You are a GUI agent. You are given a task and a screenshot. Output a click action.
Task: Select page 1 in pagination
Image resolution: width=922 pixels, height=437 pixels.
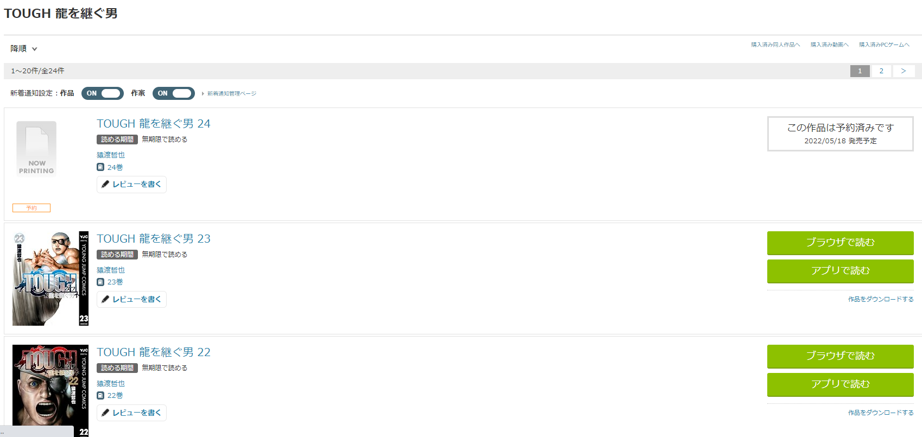point(860,71)
